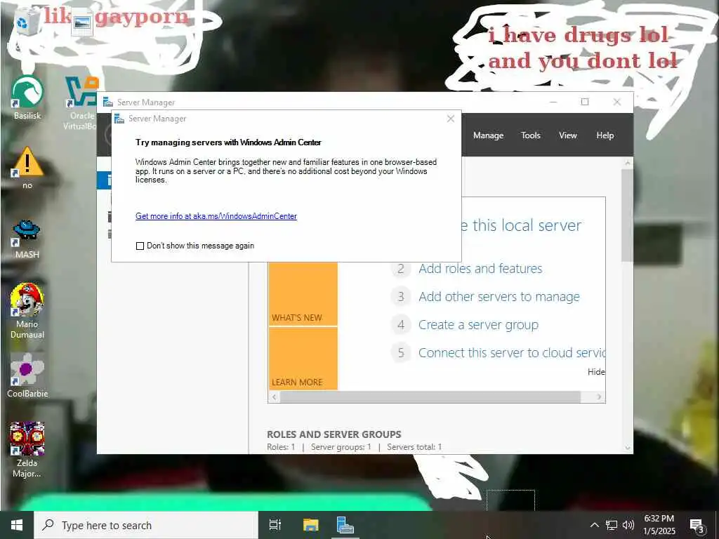This screenshot has width=719, height=539.
Task: Open the Recycle Bin desktop icon
Action: [x=27, y=22]
